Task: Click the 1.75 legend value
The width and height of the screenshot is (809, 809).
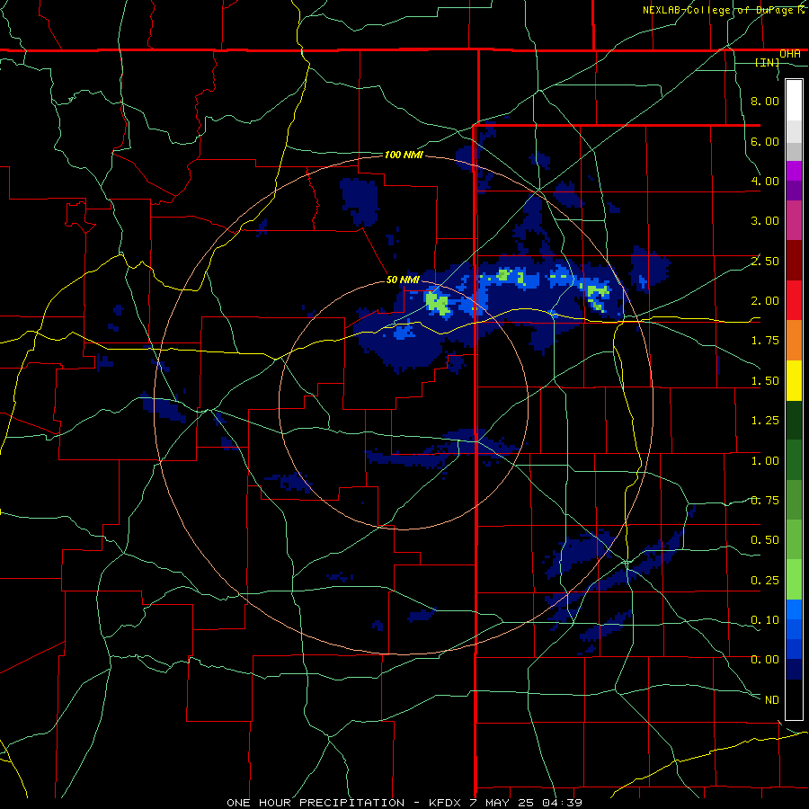Action: click(765, 341)
